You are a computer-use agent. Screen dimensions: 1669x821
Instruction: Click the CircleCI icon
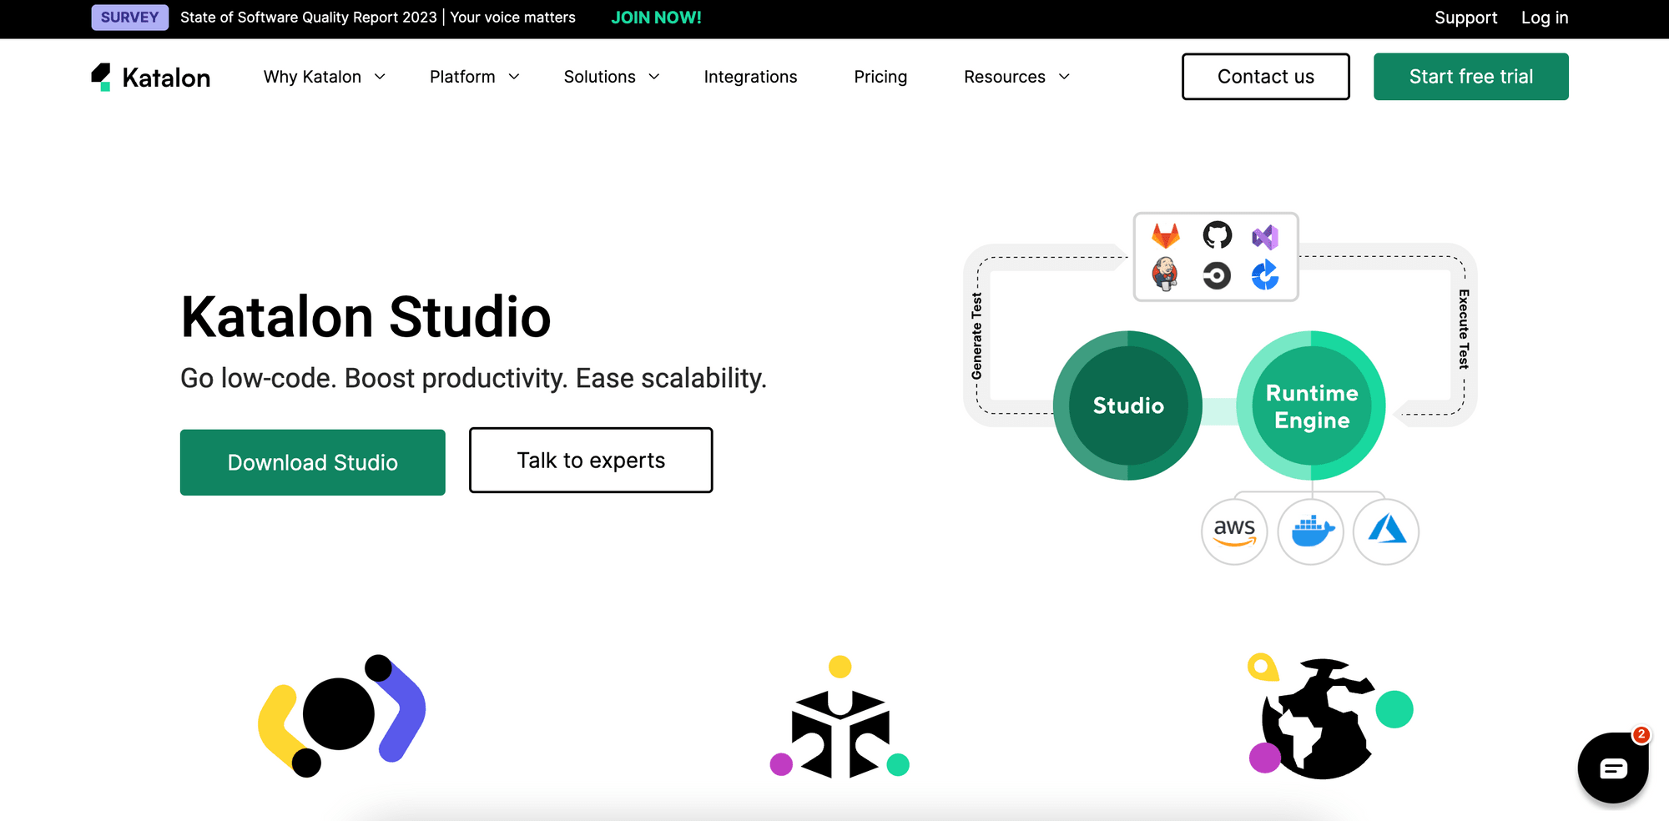(x=1217, y=275)
